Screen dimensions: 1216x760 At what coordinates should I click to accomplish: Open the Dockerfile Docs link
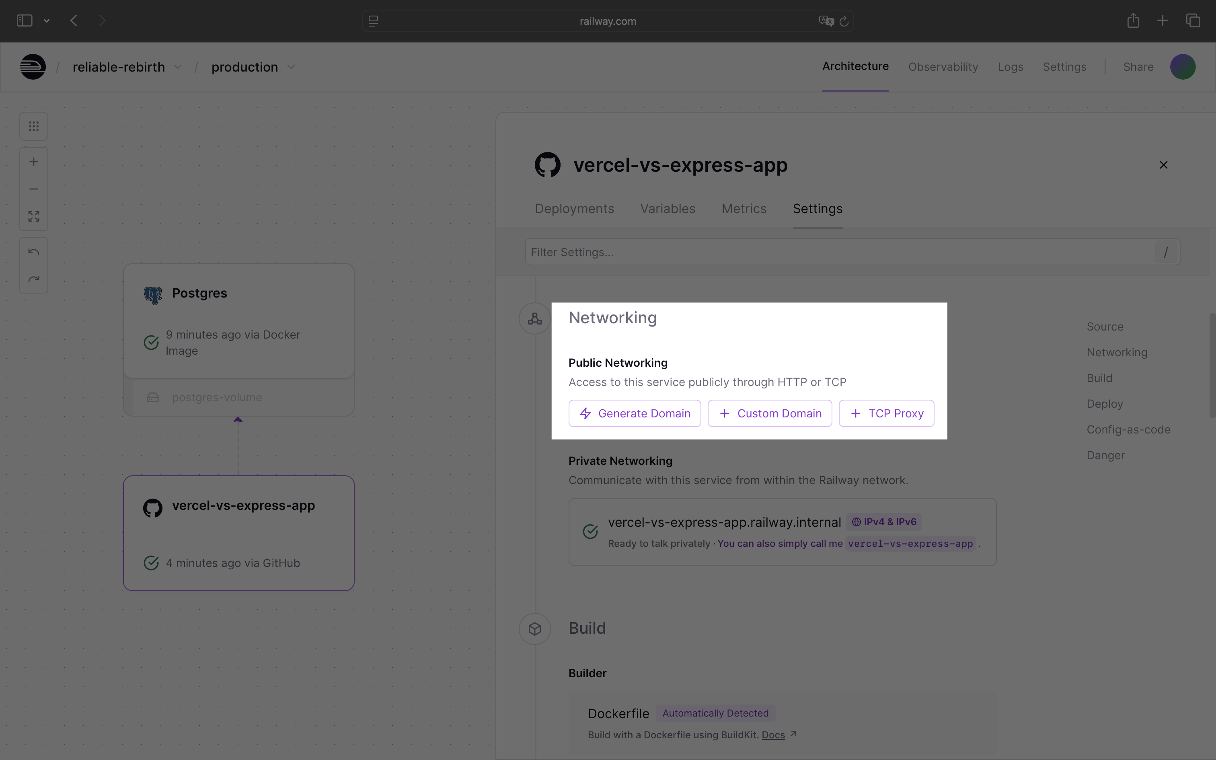pyautogui.click(x=773, y=735)
